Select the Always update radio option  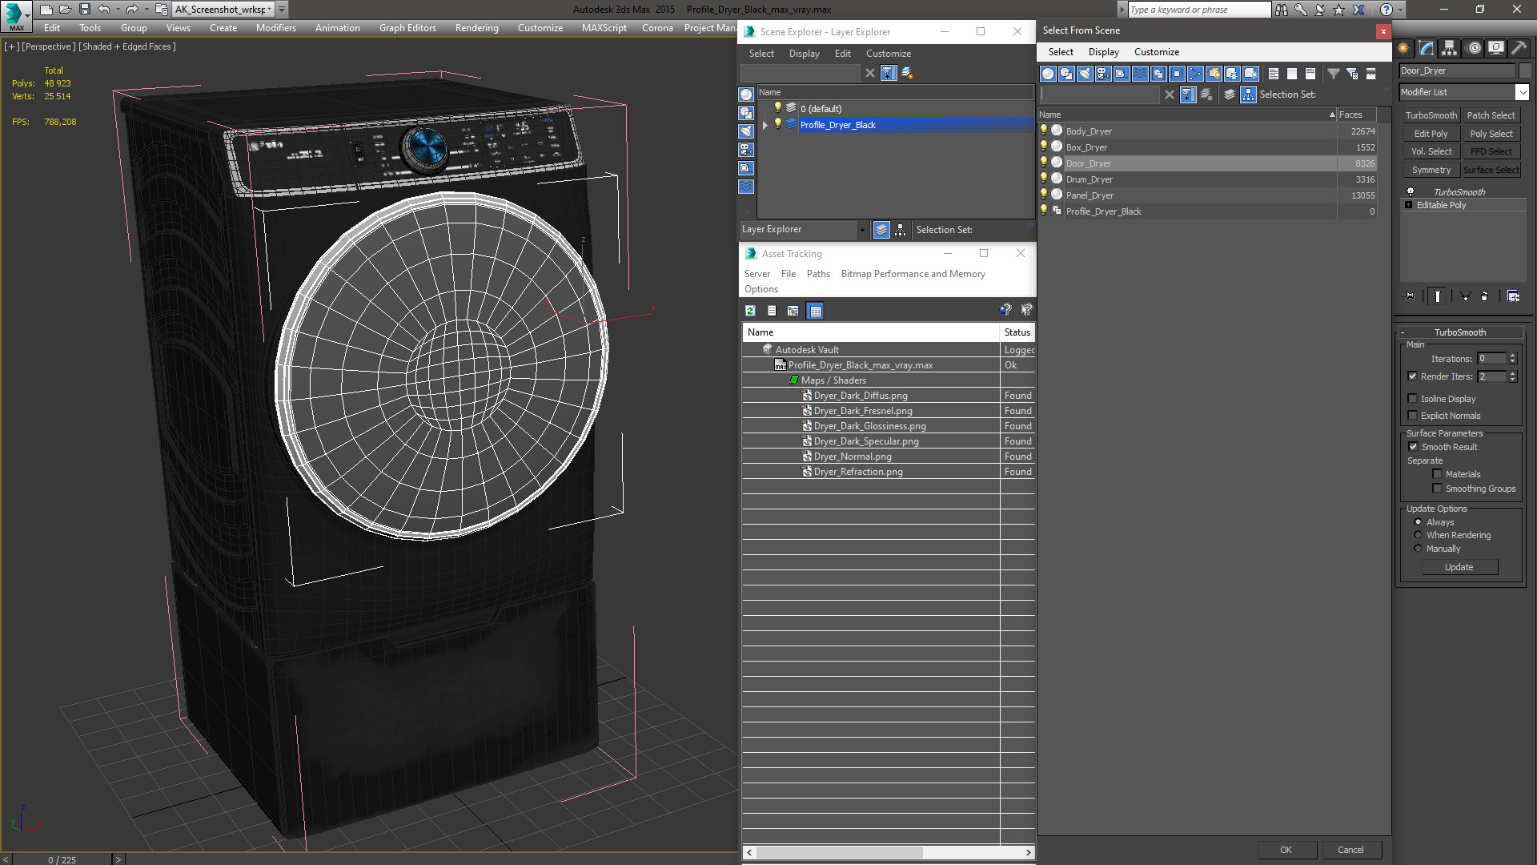(1418, 522)
